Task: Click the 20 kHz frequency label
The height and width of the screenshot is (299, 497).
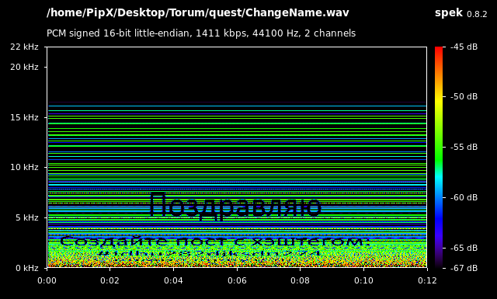Action: tap(24, 67)
